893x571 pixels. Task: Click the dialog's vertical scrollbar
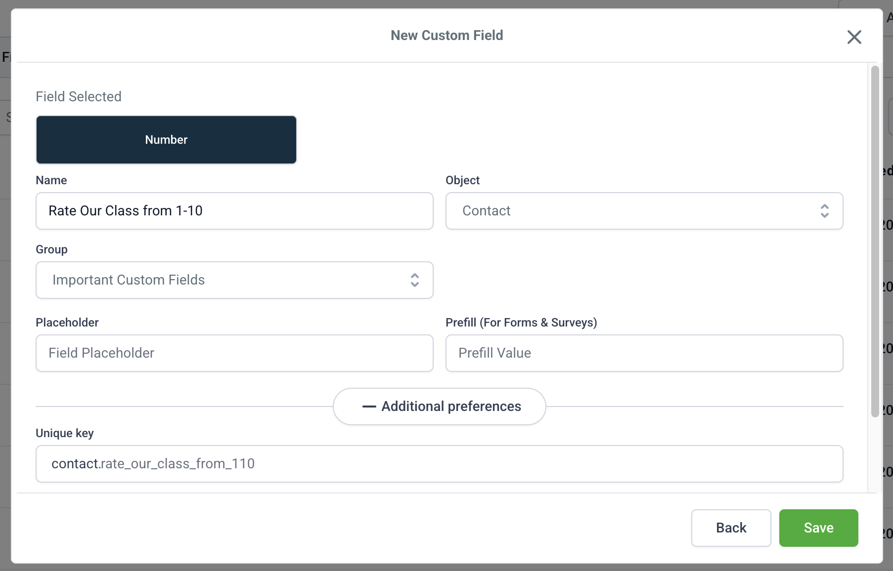coord(875,241)
